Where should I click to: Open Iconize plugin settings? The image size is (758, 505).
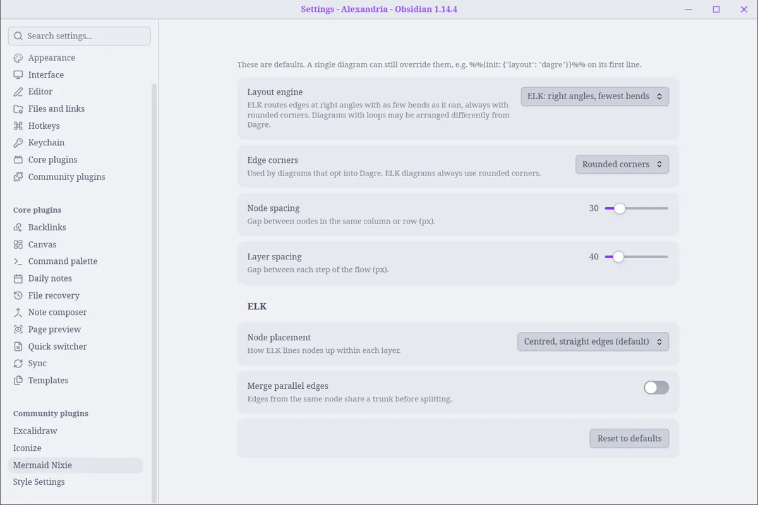coord(75,448)
